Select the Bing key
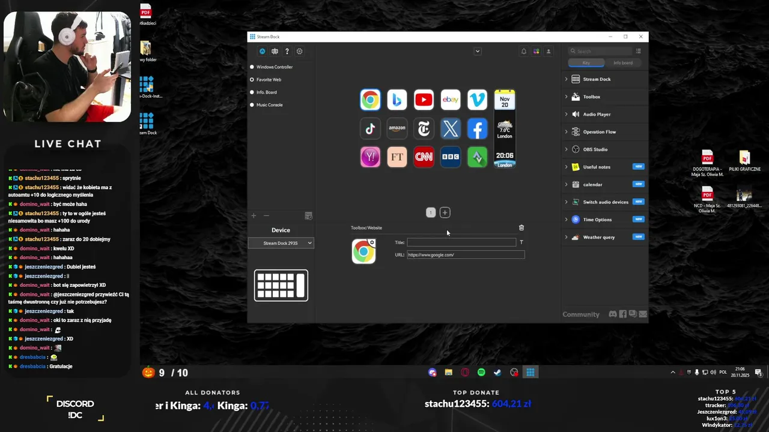The image size is (769, 432). click(397, 100)
